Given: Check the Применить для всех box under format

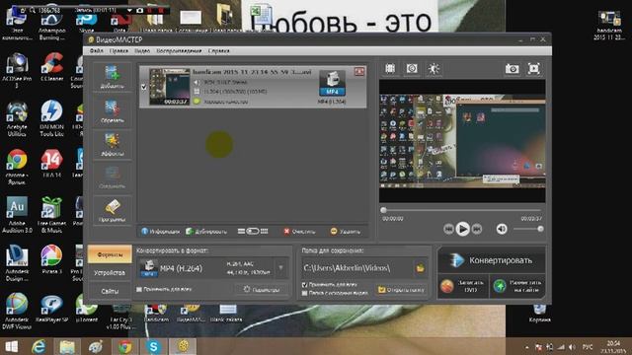Looking at the screenshot, I should (x=139, y=289).
